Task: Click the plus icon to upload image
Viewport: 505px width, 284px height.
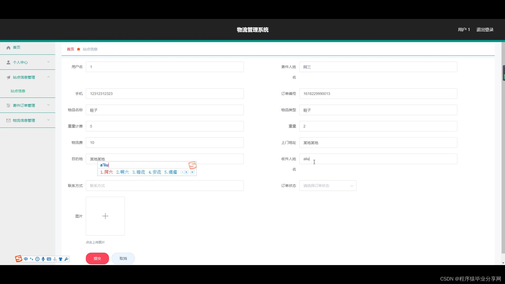Action: click(105, 216)
